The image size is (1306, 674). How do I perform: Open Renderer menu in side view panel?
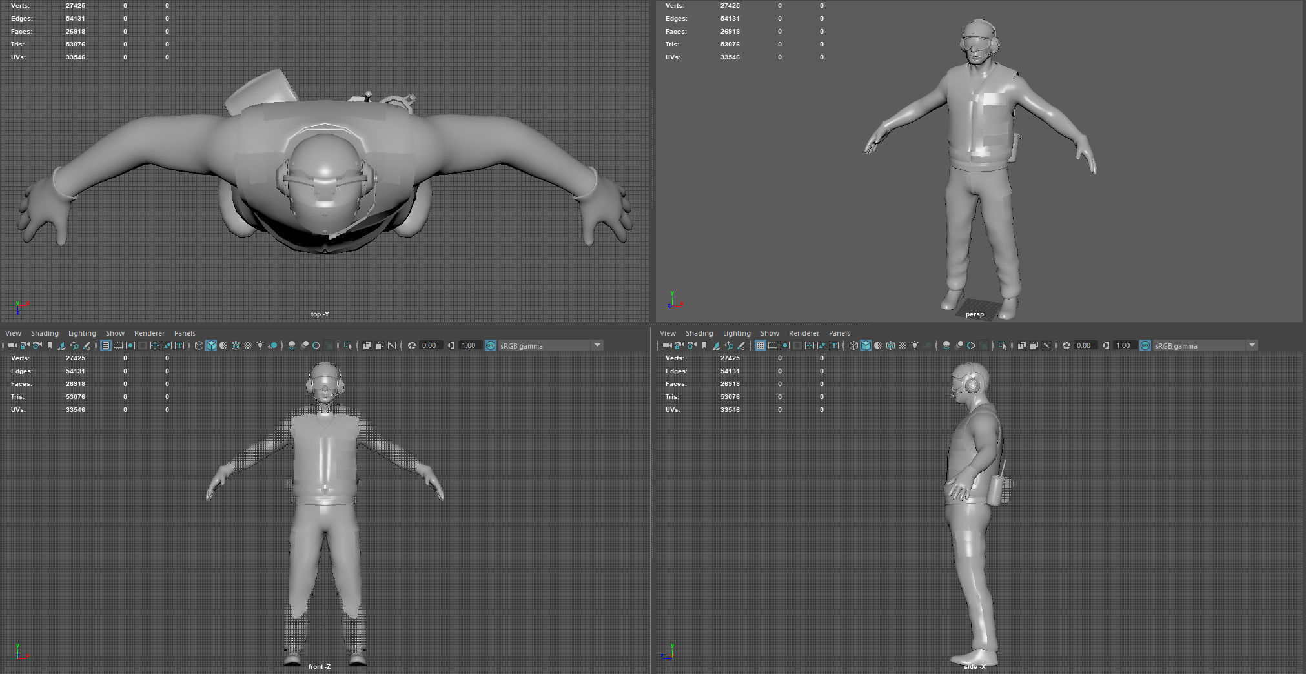point(804,333)
